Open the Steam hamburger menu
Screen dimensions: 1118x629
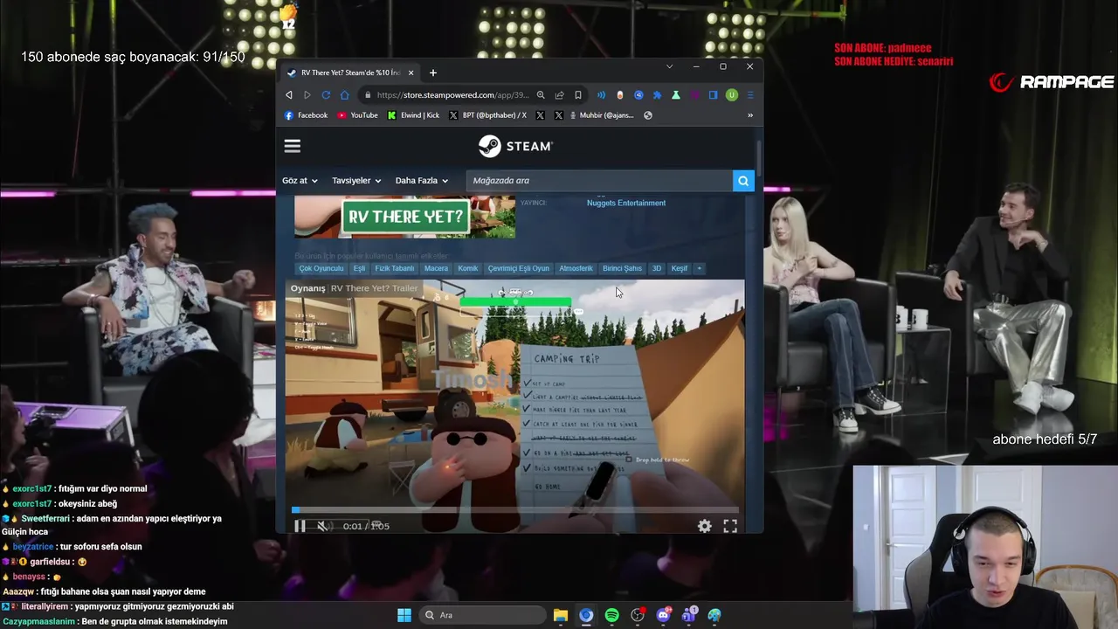click(x=293, y=147)
